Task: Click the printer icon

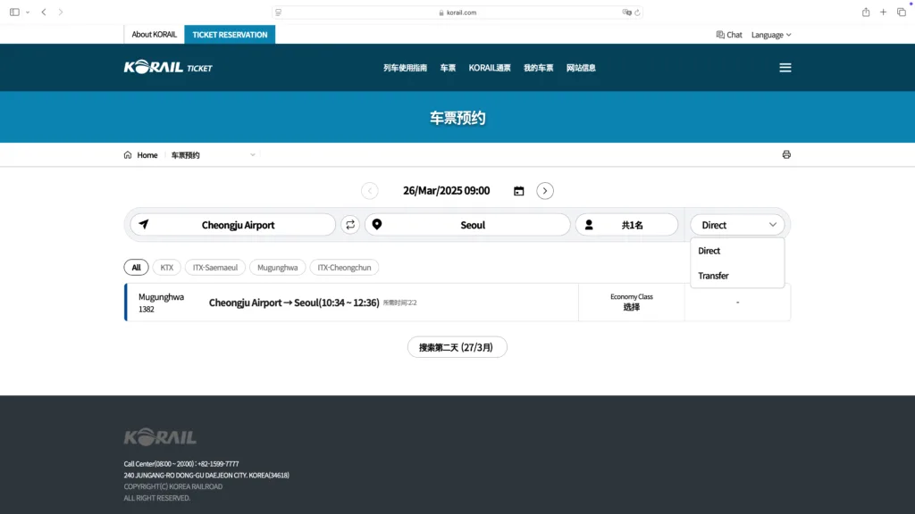Action: click(786, 154)
